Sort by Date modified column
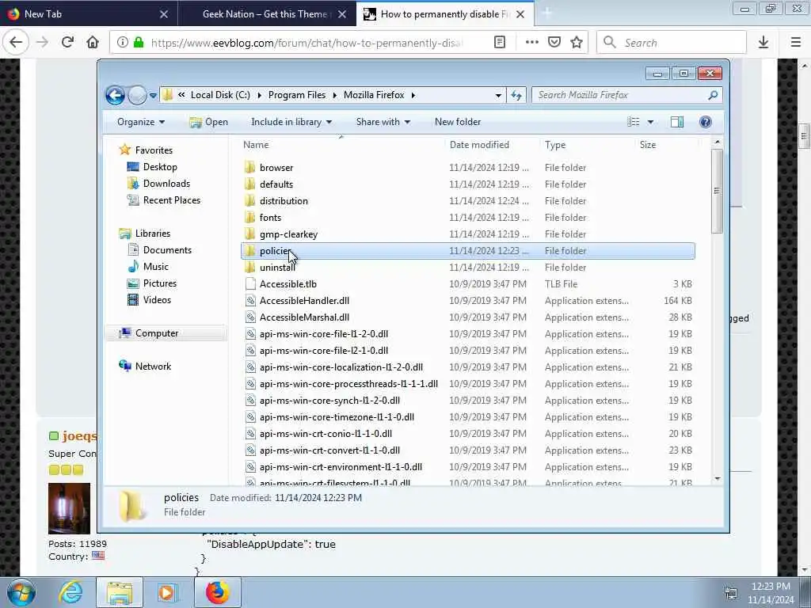Screen dimensions: 811x608 click(x=479, y=146)
